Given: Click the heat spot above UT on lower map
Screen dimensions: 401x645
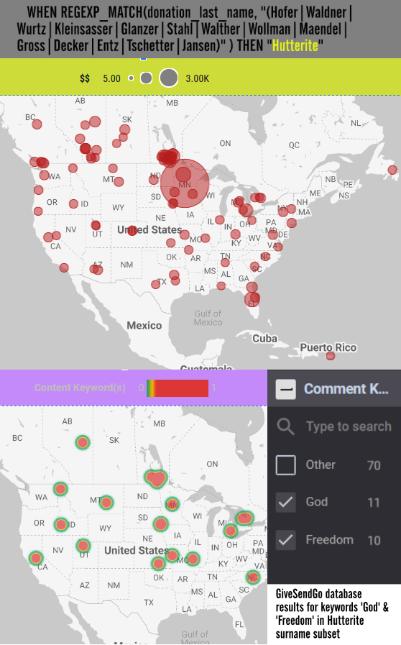Looking at the screenshot, I should [x=83, y=546].
